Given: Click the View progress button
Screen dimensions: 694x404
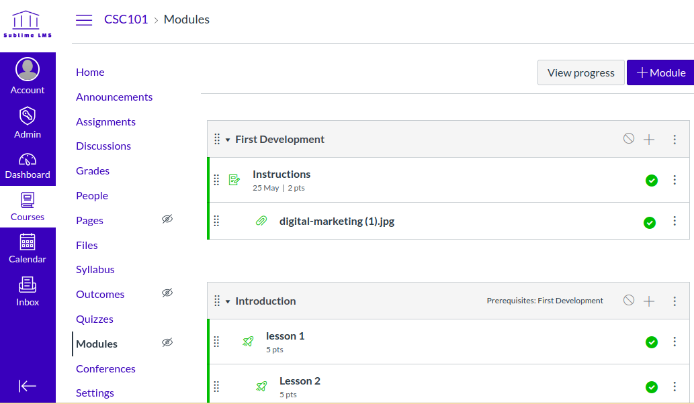Looking at the screenshot, I should tap(580, 72).
